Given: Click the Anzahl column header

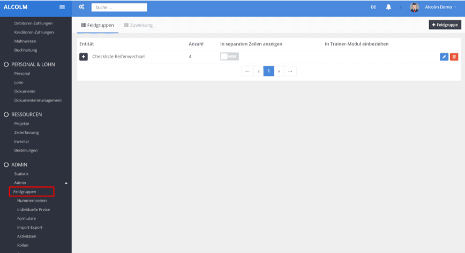Looking at the screenshot, I should click(196, 44).
